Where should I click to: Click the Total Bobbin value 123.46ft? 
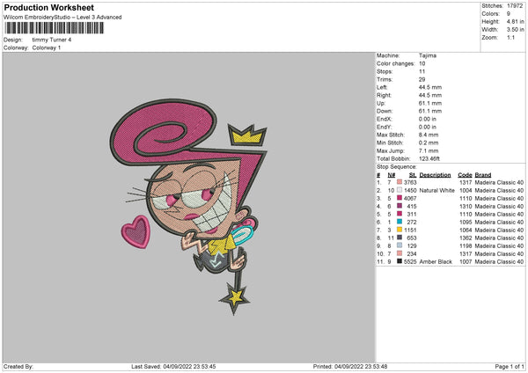click(429, 158)
